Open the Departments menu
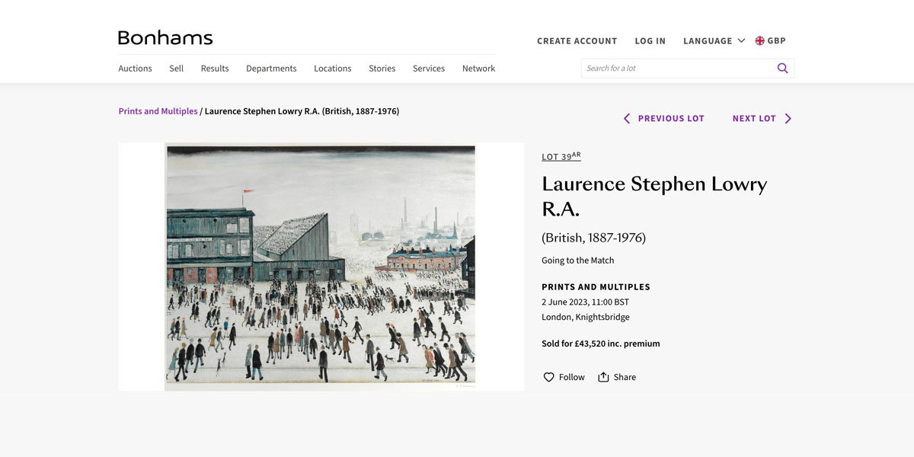This screenshot has width=914, height=457. pyautogui.click(x=271, y=69)
